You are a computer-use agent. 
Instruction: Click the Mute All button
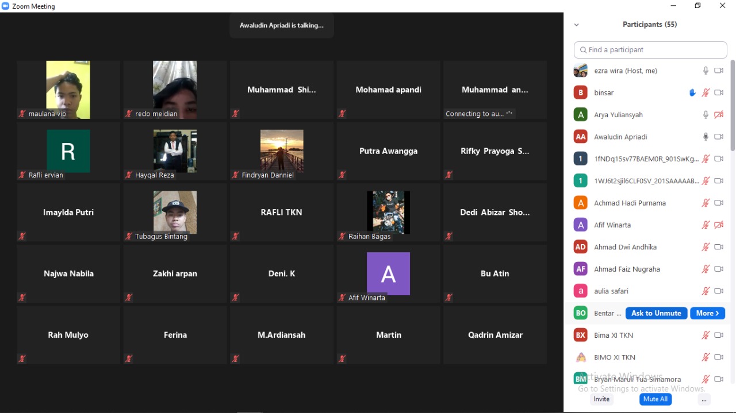pos(655,399)
